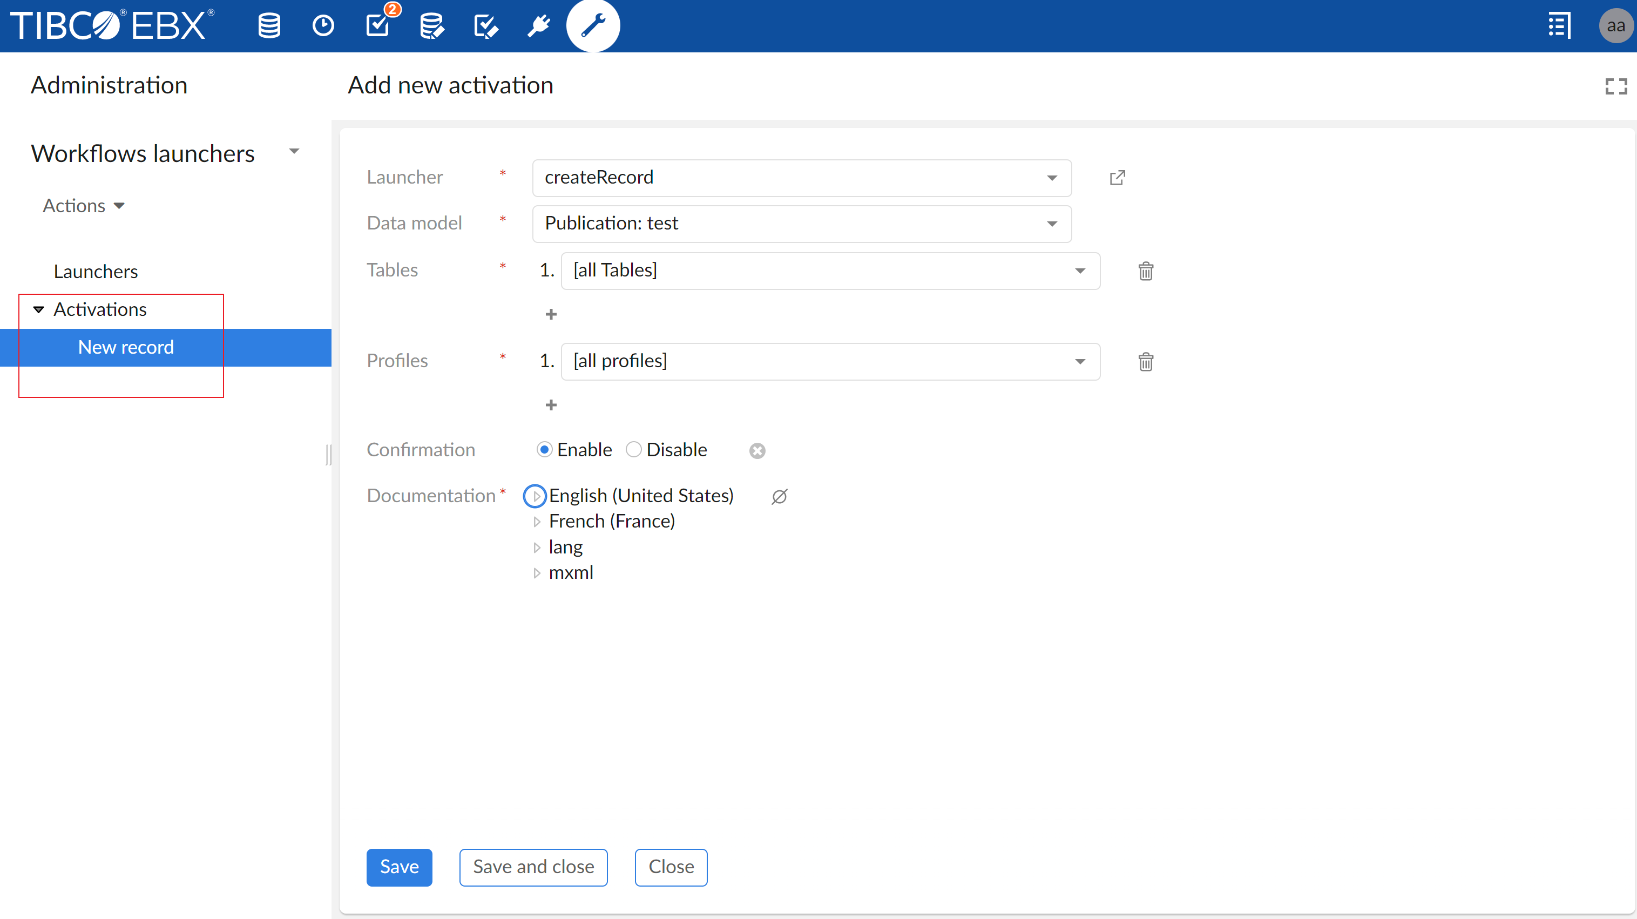1637x919 pixels.
Task: Click the blue Save button
Action: 398,867
